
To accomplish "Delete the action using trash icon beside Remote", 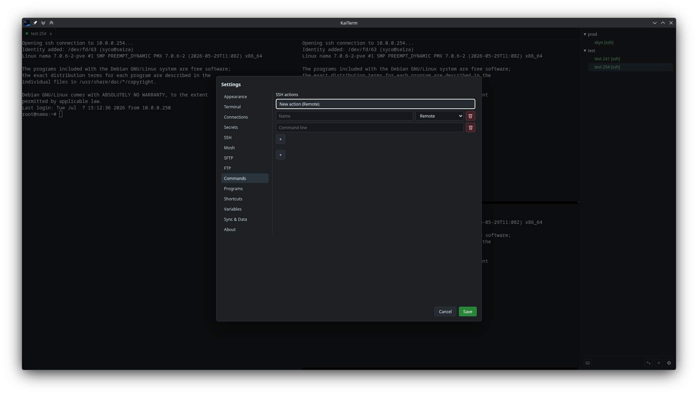I will click(x=470, y=116).
